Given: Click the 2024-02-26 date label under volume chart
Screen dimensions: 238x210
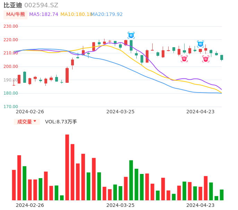Looking at the screenshot, I should pos(30,205).
